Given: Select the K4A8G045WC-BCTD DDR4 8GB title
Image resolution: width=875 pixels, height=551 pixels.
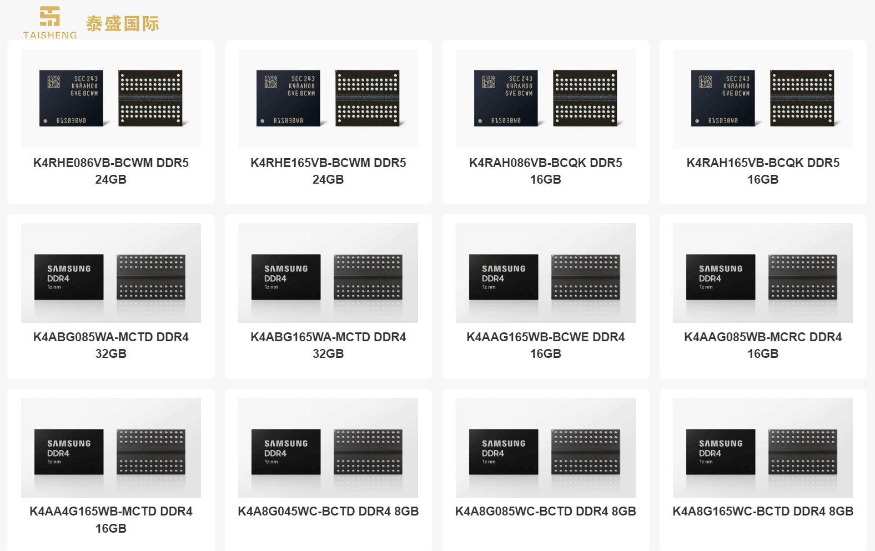Looking at the screenshot, I should coord(328,512).
